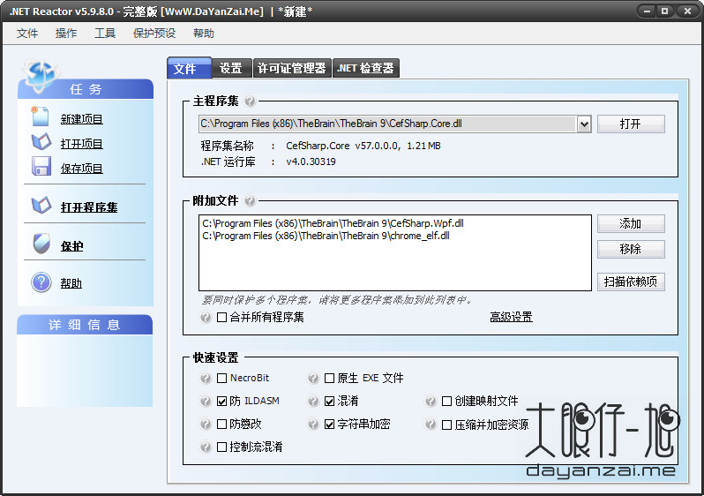704x496 pixels.
Task: Click the 打开项目 book icon
Action: click(41, 141)
